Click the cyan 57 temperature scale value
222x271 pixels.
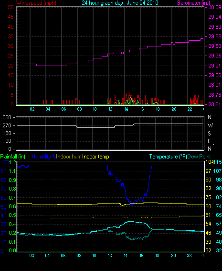(219, 224)
